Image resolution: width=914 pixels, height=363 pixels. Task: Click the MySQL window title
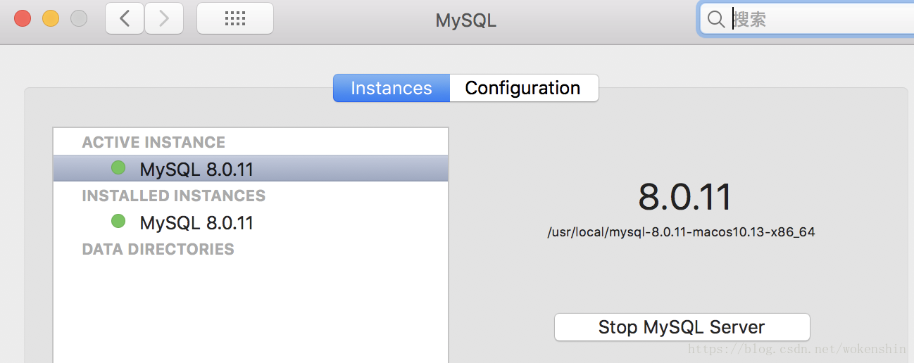466,20
